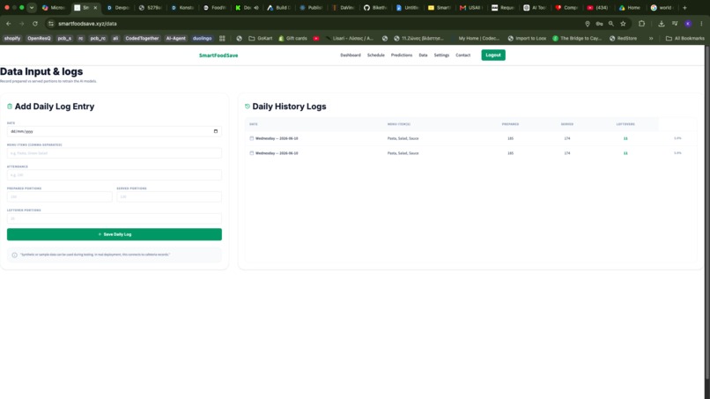The image size is (710, 399).
Task: Switch to the Microsoft Copilot tab
Action: point(54,8)
